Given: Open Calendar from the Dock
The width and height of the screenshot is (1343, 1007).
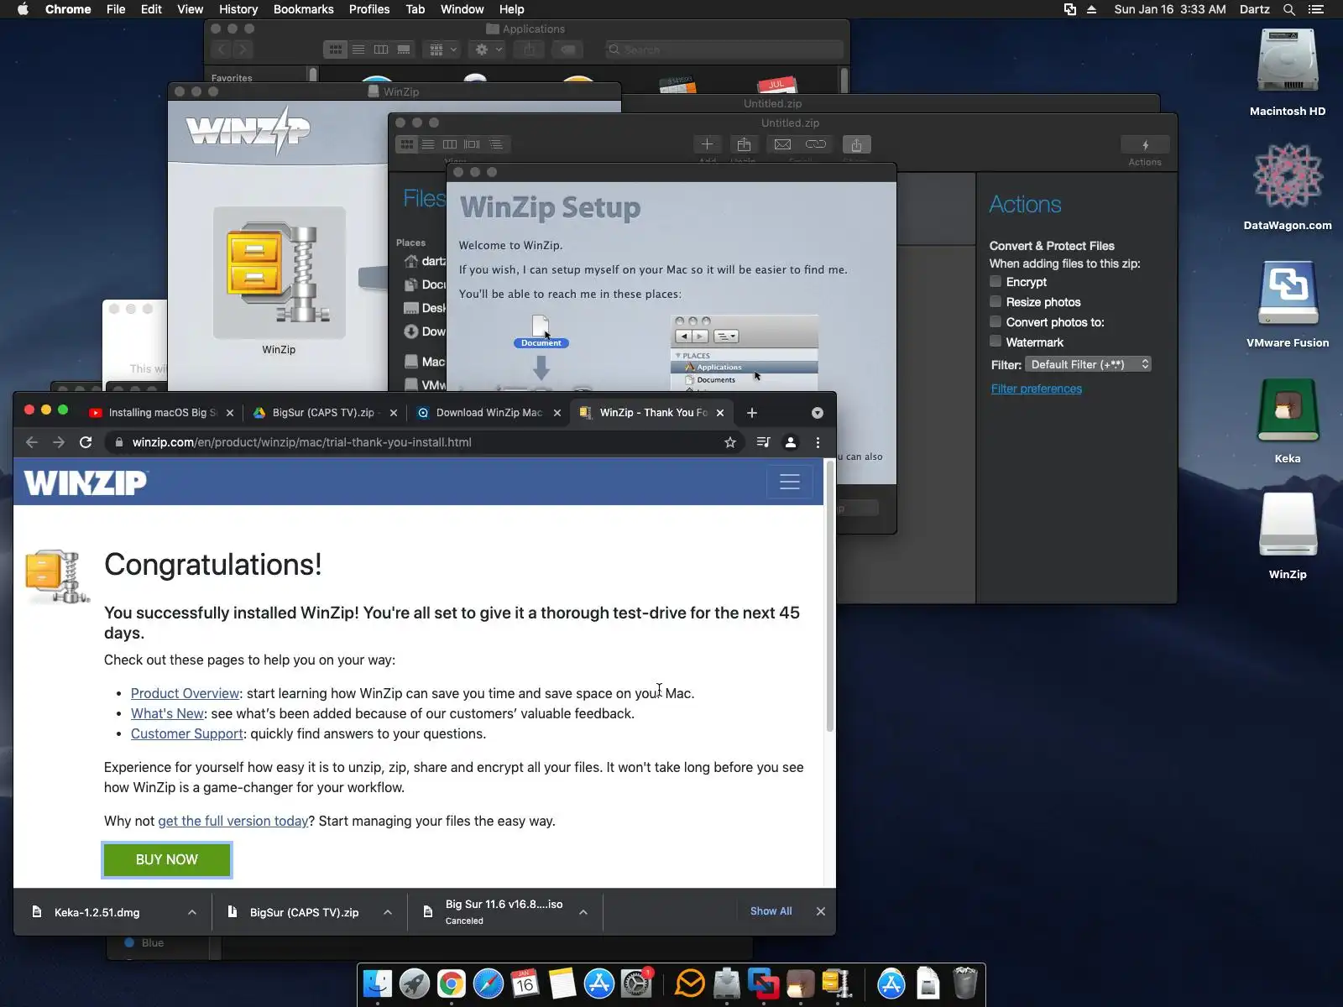Looking at the screenshot, I should tap(525, 984).
